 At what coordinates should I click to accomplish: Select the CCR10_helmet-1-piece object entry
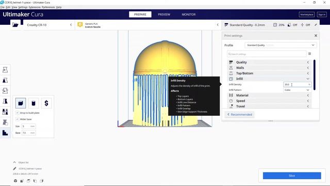point(30,168)
